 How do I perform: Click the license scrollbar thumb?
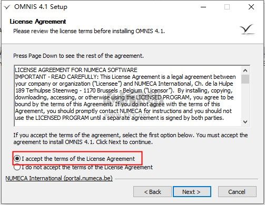point(245,79)
